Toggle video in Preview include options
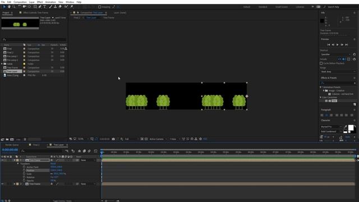This screenshot has width=359, height=202. [x=339, y=59]
